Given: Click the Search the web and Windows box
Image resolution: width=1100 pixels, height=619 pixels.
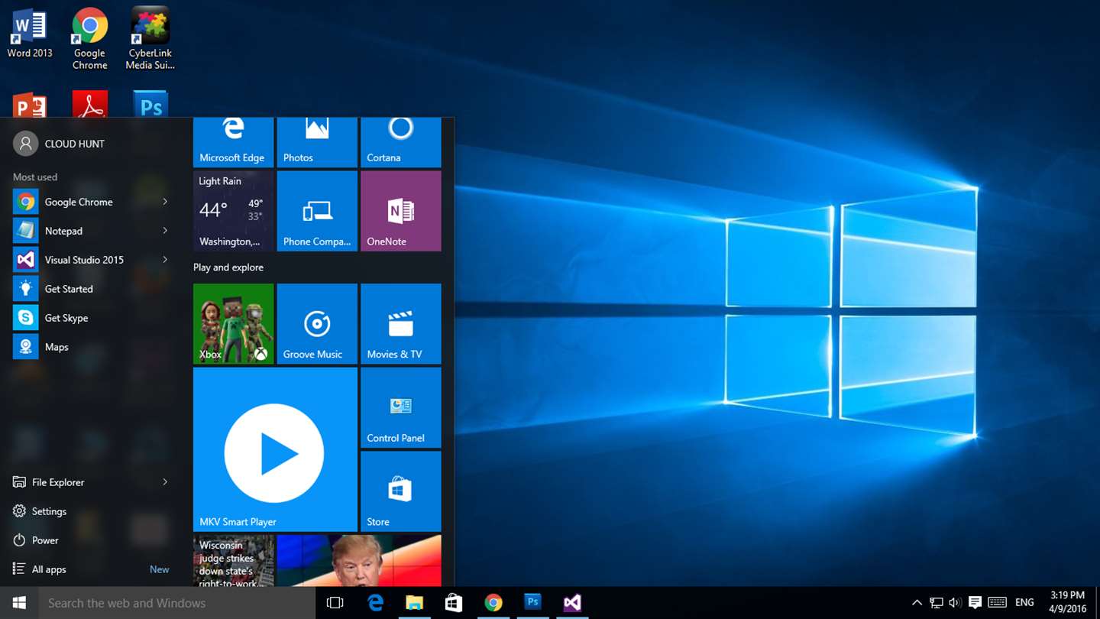Looking at the screenshot, I should tap(176, 603).
